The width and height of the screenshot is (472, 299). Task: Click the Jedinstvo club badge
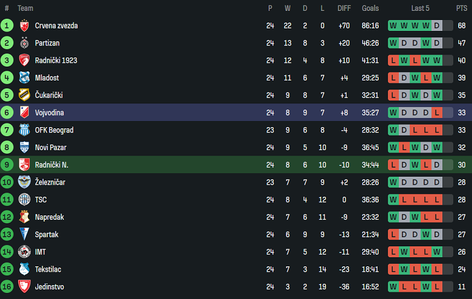[24, 287]
